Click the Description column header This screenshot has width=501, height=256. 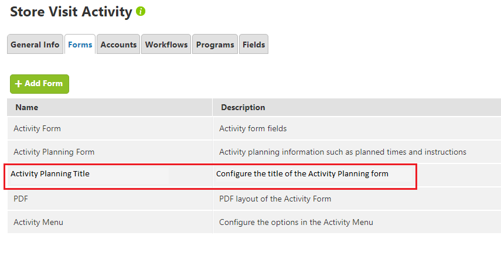[x=243, y=107]
